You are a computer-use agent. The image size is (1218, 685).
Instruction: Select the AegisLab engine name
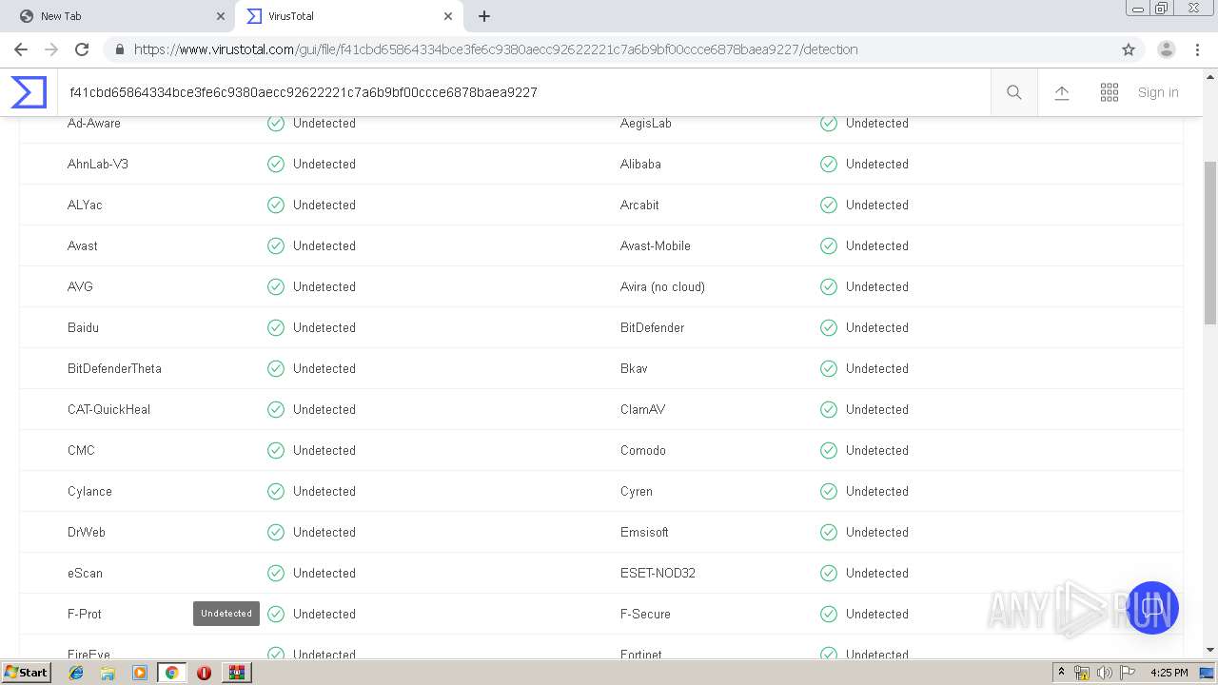click(645, 123)
